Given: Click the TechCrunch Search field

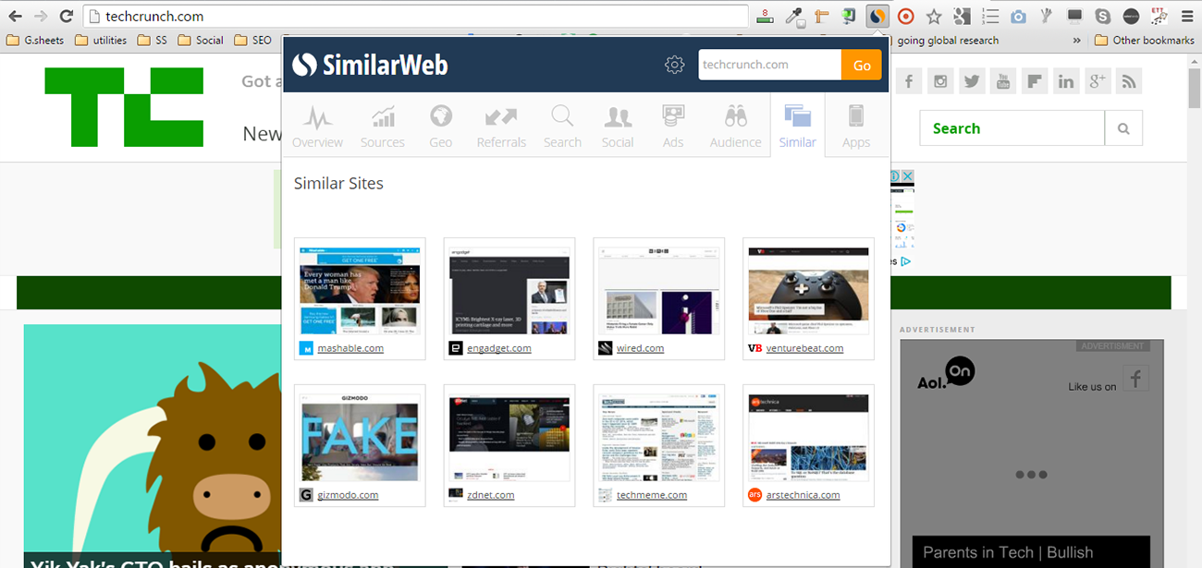Looking at the screenshot, I should click(1012, 128).
